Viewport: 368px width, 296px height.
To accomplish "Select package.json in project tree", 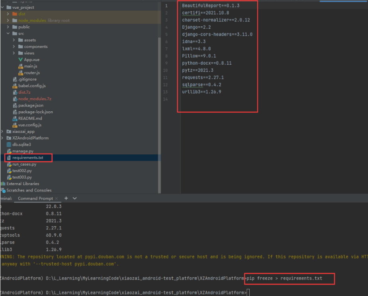I will [31, 106].
